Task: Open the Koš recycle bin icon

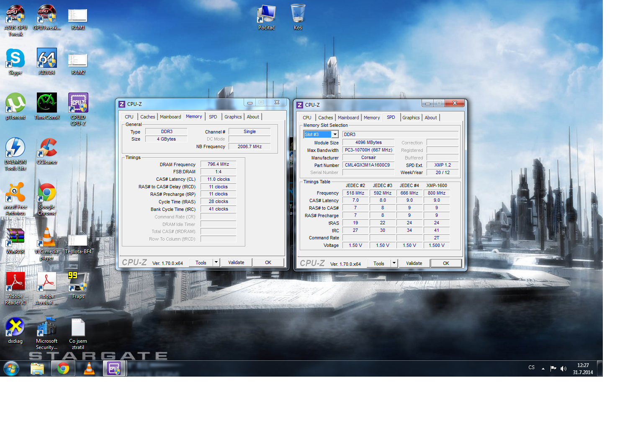Action: pos(298,14)
